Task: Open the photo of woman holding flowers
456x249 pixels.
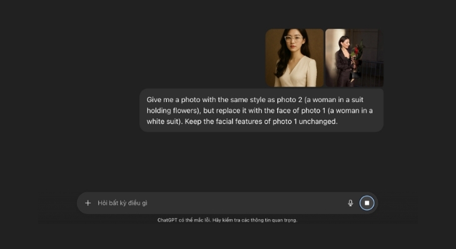Action: click(x=354, y=57)
